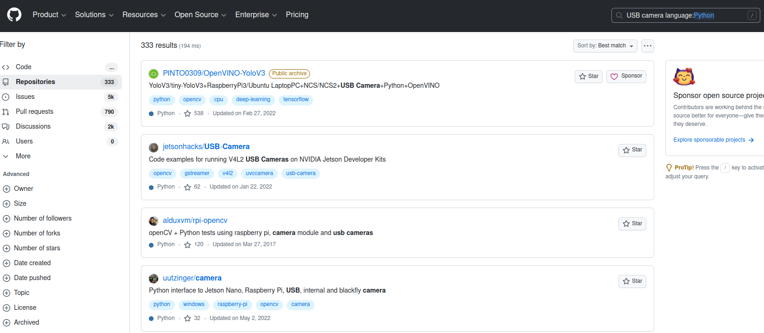Screen dimensions: 764x333
Task: Select the Issues filter
Action: click(x=60, y=97)
